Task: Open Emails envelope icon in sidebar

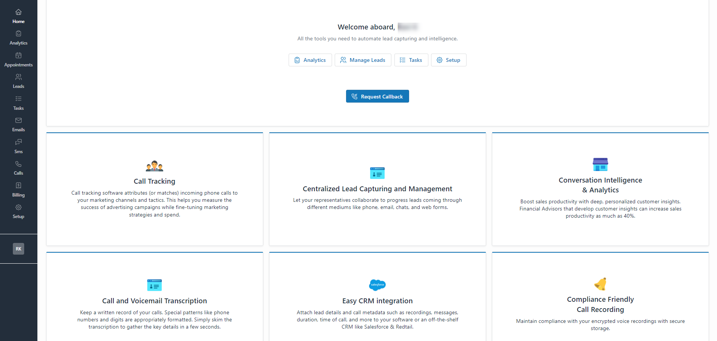Action: click(x=19, y=120)
